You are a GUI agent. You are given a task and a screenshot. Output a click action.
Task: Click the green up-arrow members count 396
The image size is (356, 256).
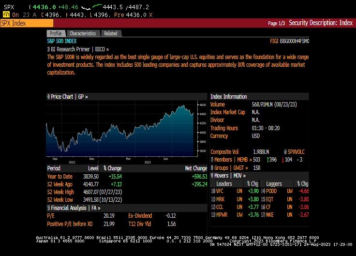coord(271,160)
